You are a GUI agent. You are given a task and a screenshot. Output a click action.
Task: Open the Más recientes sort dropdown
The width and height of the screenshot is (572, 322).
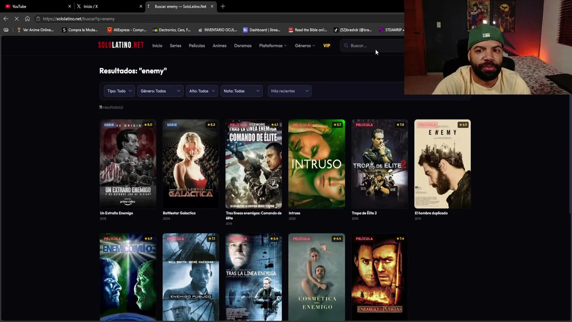click(290, 91)
